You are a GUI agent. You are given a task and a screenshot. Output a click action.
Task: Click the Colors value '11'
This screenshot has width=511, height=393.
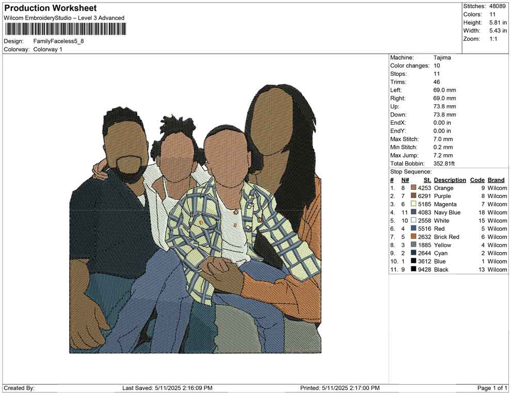pyautogui.click(x=492, y=14)
